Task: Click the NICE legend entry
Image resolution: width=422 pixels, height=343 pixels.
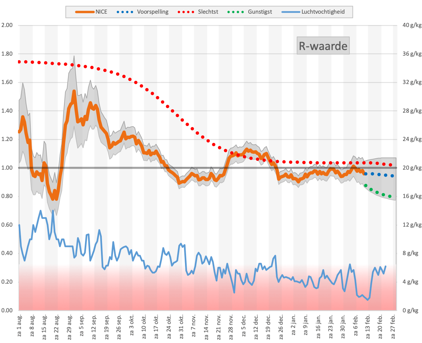Action: (91, 12)
